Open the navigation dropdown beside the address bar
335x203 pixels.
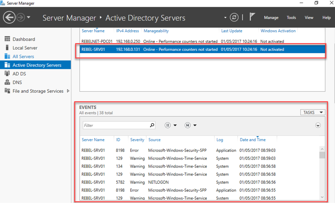coord(225,18)
